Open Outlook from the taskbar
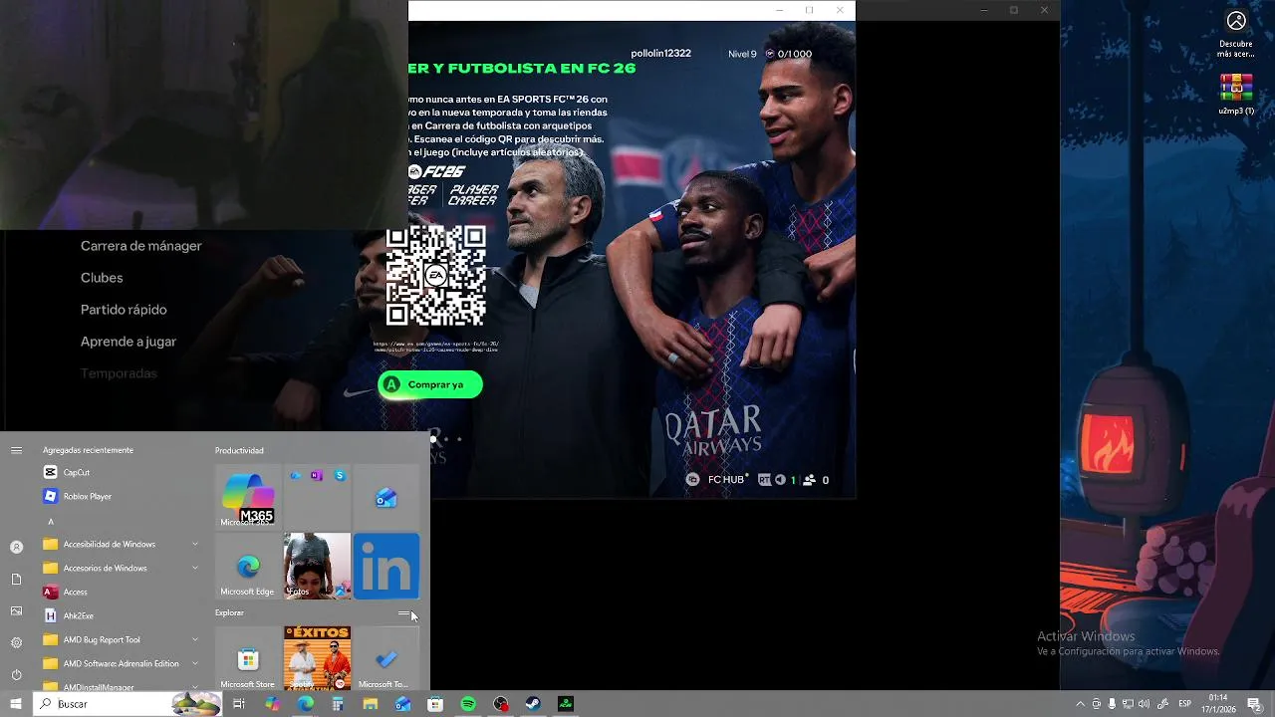Screen dimensions: 1275x717 point(402,704)
